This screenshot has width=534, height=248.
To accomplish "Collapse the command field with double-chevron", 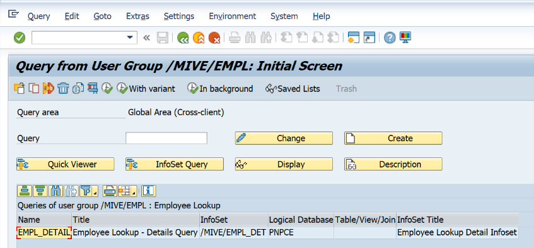I will (146, 38).
